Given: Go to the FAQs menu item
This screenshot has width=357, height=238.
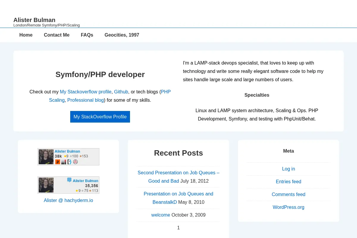Looking at the screenshot, I should 87,35.
